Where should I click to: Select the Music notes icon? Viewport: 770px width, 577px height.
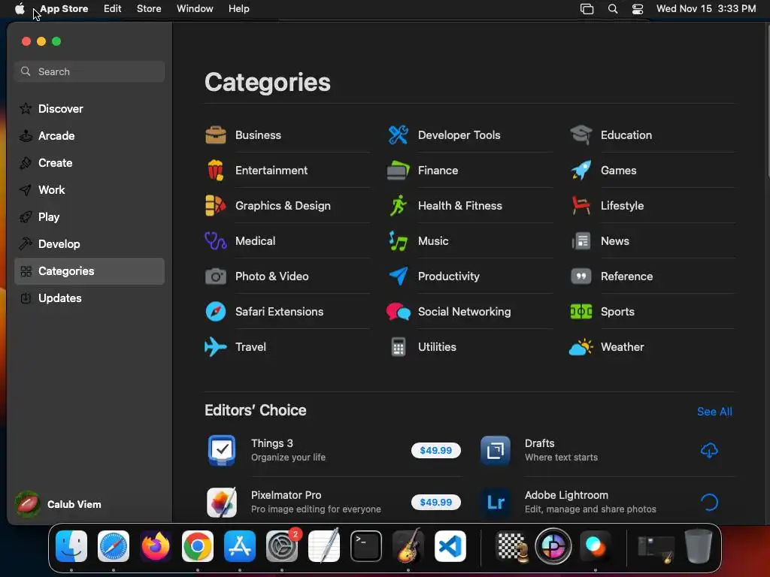[x=399, y=241]
